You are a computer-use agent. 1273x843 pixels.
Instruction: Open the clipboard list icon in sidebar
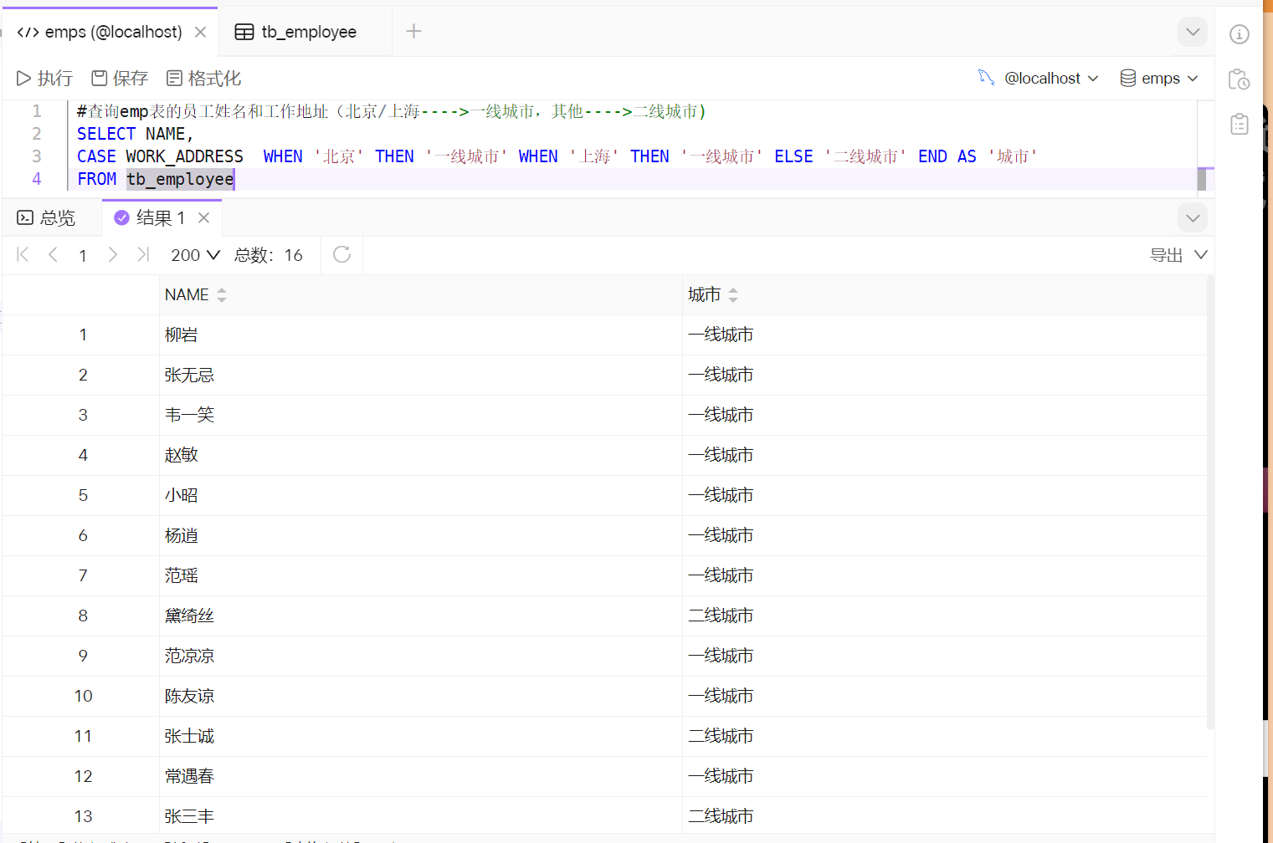[1240, 125]
